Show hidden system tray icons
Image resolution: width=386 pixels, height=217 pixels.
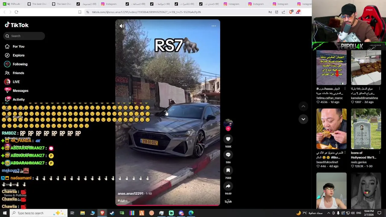point(328,213)
